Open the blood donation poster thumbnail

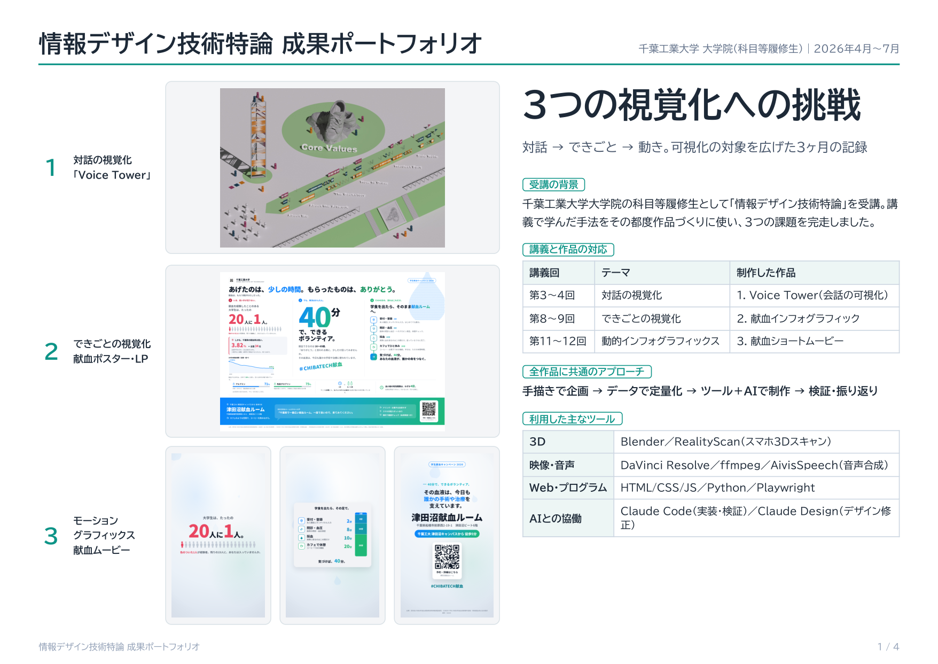[332, 351]
